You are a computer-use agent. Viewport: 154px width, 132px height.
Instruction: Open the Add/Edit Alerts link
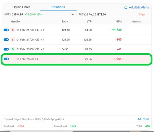pos(139,7)
